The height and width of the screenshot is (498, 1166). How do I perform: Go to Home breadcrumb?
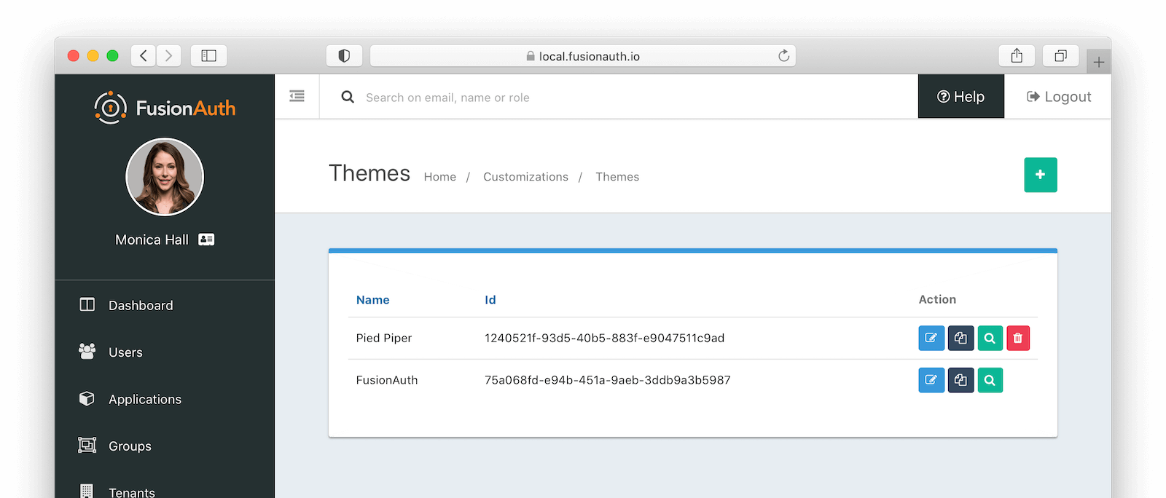click(x=440, y=177)
